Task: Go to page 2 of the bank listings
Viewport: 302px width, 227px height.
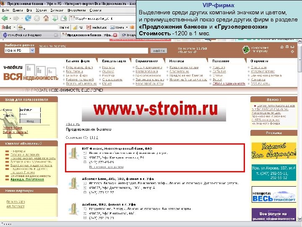Action: click(97, 137)
